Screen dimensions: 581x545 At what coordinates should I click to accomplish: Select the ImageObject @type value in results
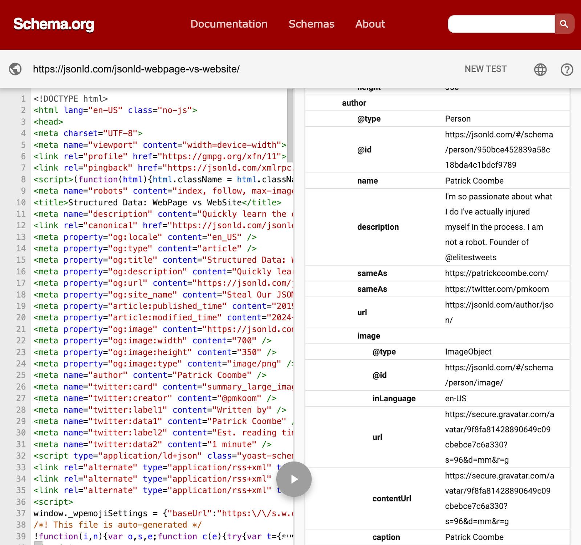click(468, 351)
